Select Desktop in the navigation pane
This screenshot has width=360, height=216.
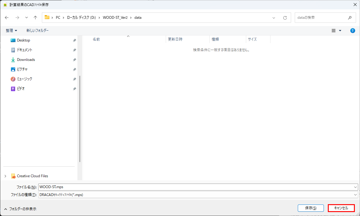pyautogui.click(x=23, y=40)
